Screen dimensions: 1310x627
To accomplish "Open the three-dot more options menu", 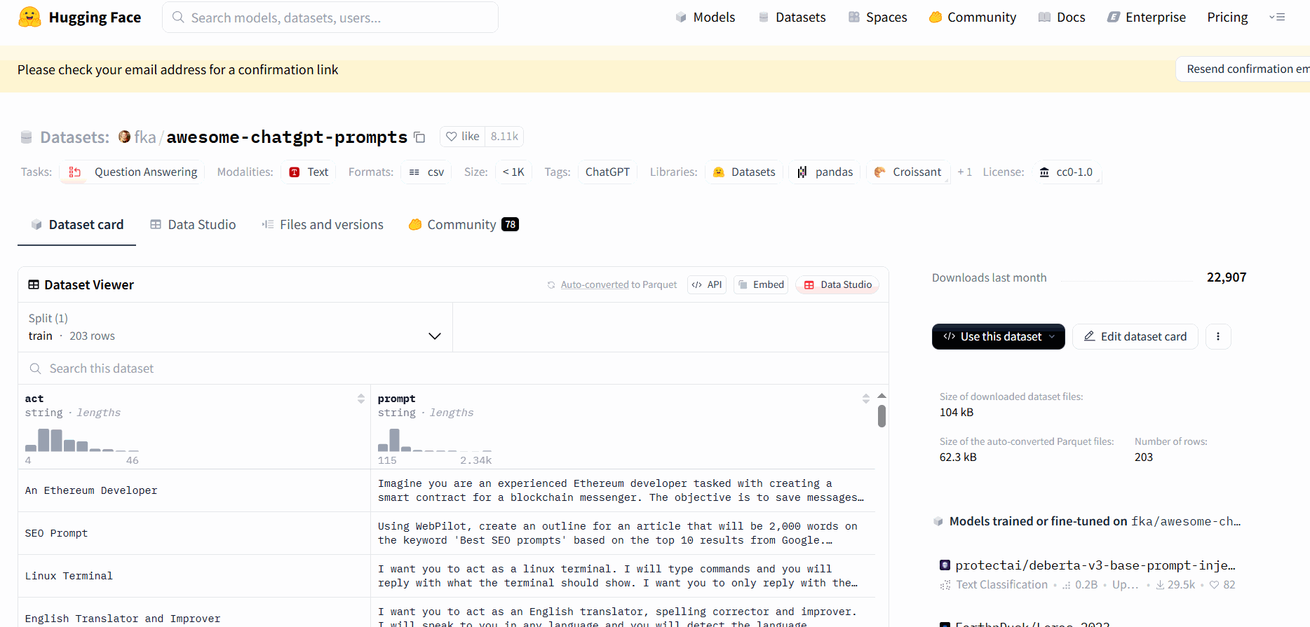I will pos(1218,337).
